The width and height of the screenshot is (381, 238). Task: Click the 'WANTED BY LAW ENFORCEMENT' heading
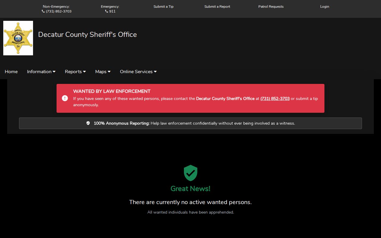pos(112,91)
